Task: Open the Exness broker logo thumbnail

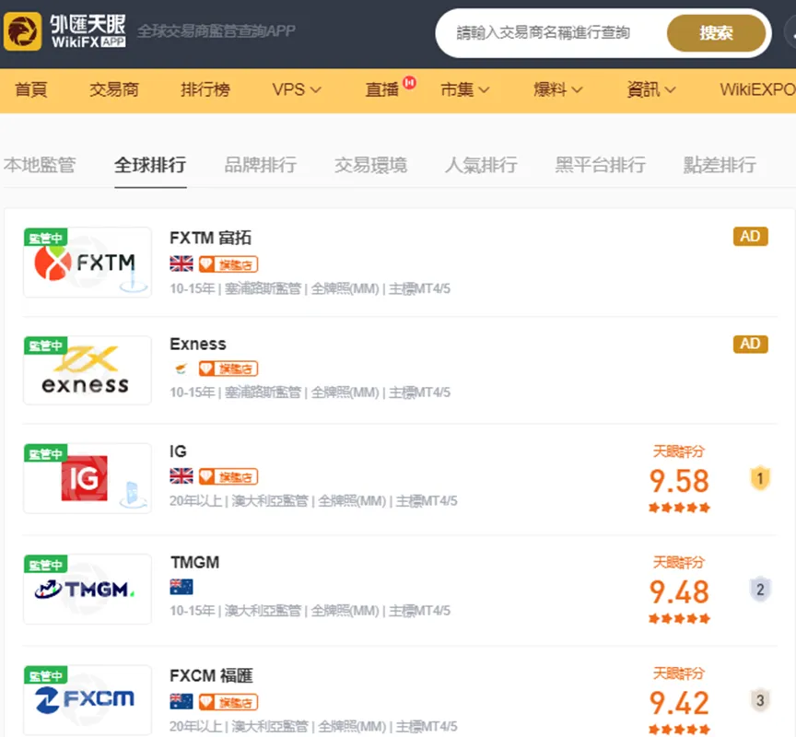Action: 88,370
